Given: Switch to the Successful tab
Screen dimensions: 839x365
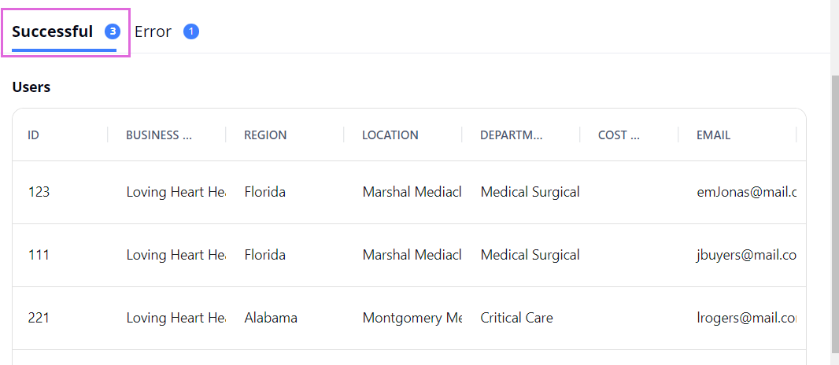Looking at the screenshot, I should tap(65, 32).
